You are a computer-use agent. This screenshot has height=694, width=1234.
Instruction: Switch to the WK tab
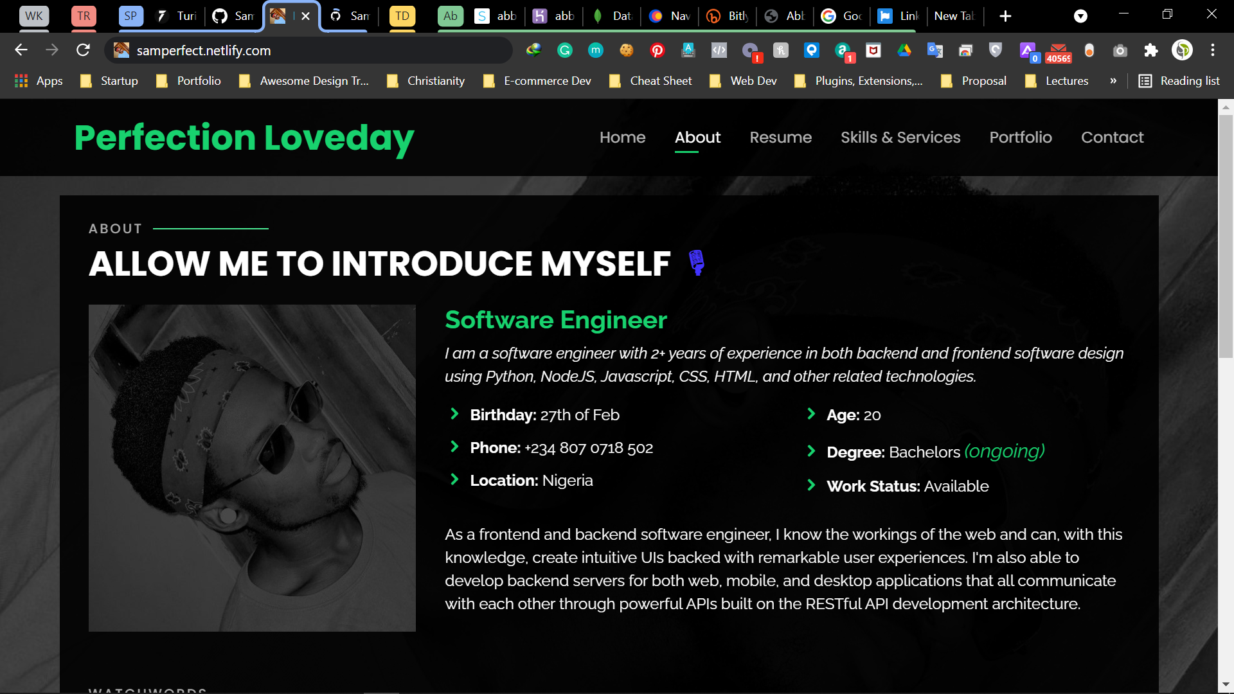click(x=34, y=16)
